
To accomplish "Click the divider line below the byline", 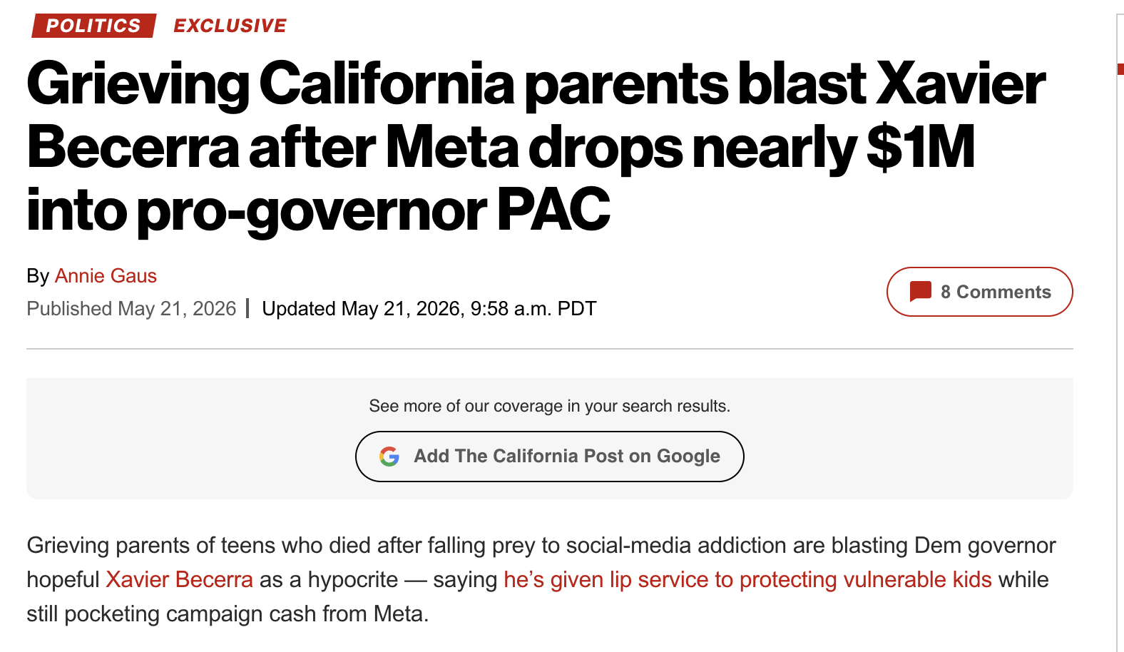I will 549,349.
